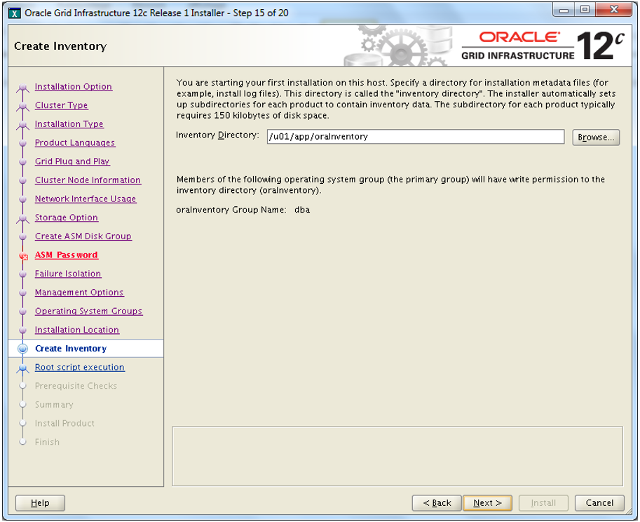Viewport: 640px width, 522px height.
Task: Open the Grid Plug and Play step
Action: (x=72, y=161)
